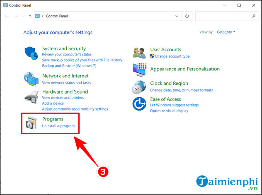This screenshot has height=195, width=262.
Task: Open Clock and Region category
Action: click(169, 83)
